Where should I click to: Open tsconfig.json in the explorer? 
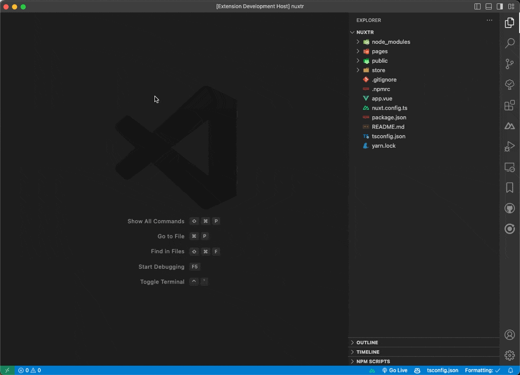coord(424,137)
